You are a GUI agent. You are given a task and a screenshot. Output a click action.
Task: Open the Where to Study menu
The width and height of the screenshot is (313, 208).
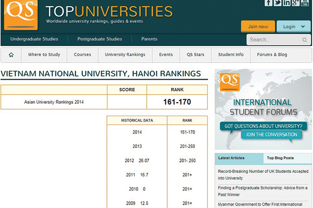(x=44, y=55)
